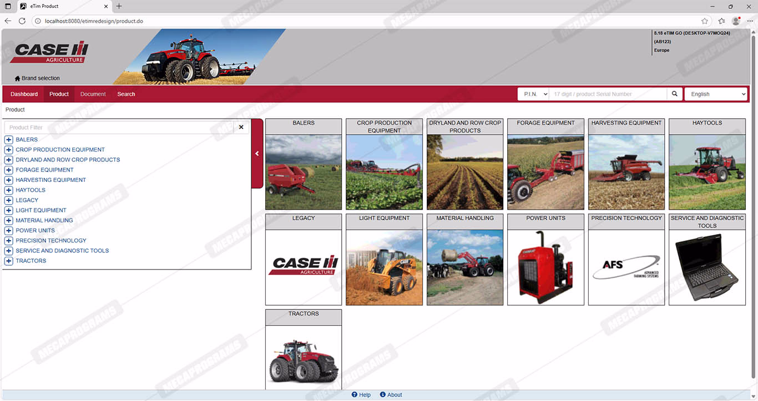The width and height of the screenshot is (758, 401).
Task: Collapse the product tree side panel
Action: point(257,154)
